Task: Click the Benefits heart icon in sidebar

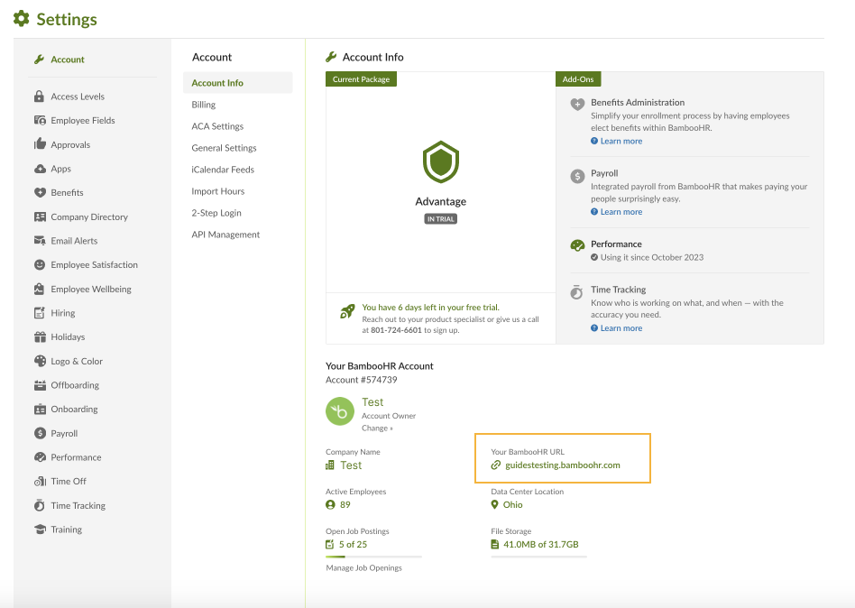Action: 40,193
